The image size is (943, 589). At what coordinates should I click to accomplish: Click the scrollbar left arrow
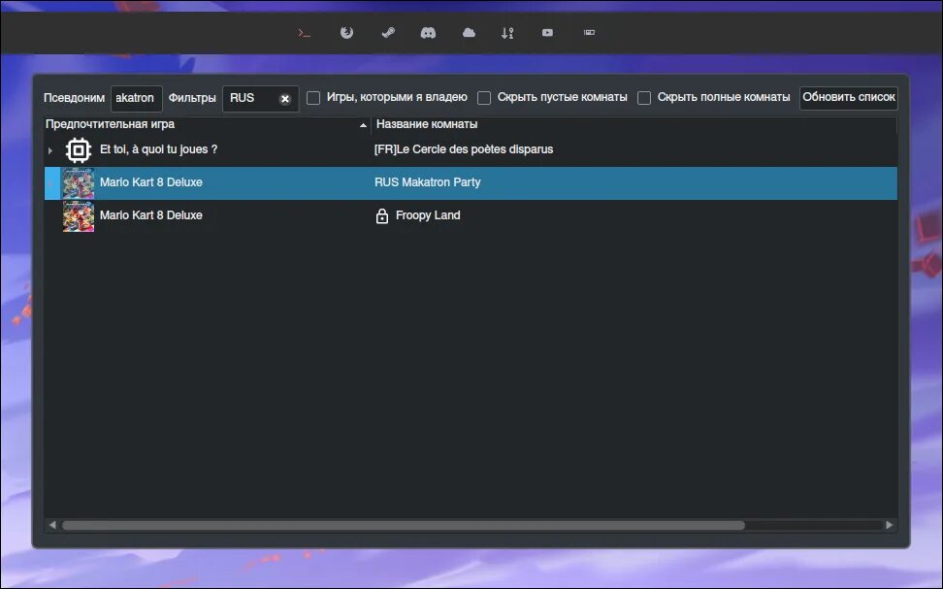pos(52,525)
